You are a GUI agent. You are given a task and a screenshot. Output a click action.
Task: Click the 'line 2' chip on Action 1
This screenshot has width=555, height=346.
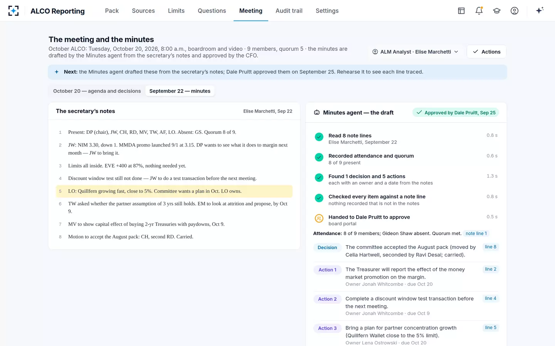(491, 269)
